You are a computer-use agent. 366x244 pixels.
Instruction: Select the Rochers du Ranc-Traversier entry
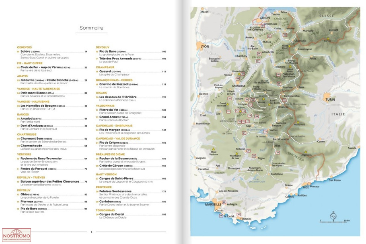(x=52, y=161)
